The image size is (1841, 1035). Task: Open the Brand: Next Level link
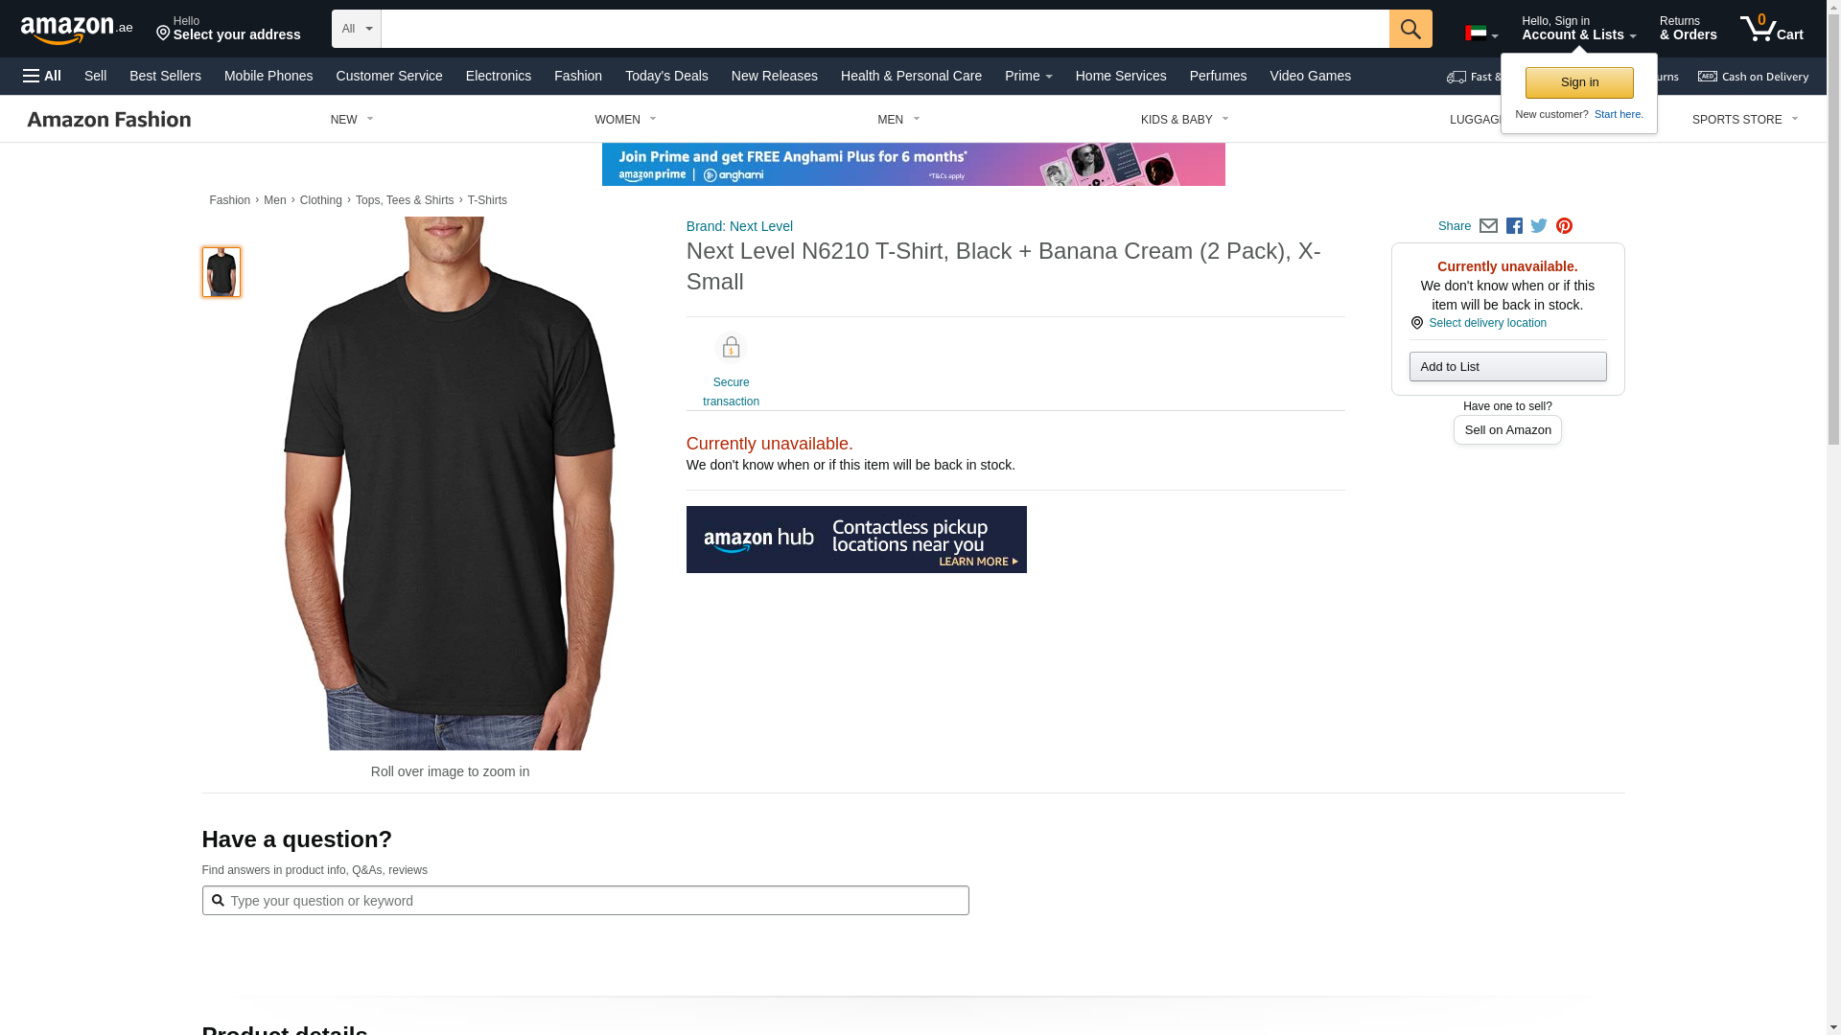[739, 226]
